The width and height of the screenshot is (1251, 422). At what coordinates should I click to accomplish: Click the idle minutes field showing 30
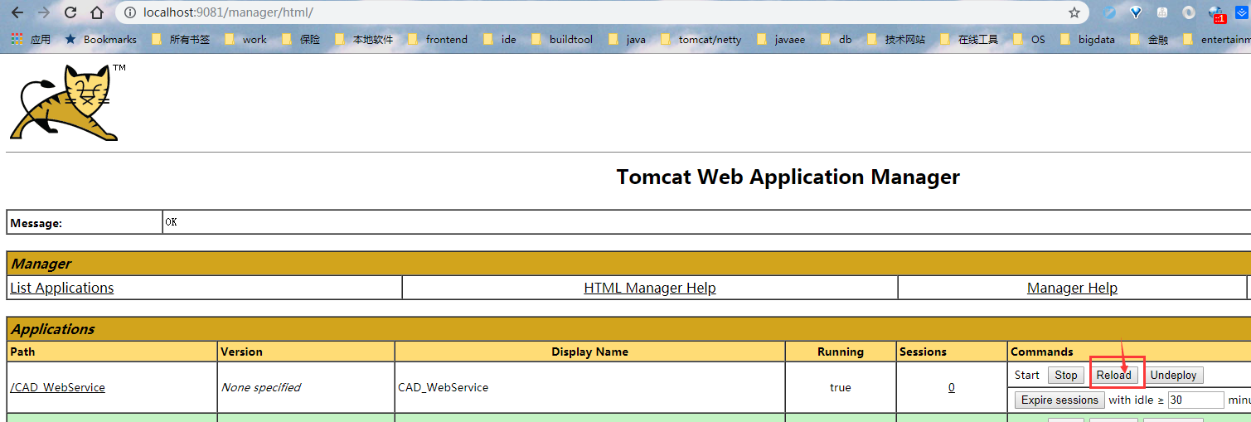click(1195, 400)
